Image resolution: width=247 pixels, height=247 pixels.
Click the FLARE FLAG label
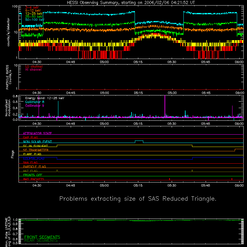[x=32, y=154]
